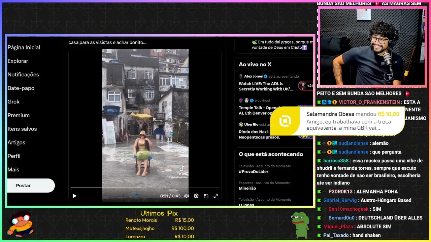Image resolution: width=431 pixels, height=242 pixels.
Task: Expand the Mais menu
Action: tap(13, 169)
